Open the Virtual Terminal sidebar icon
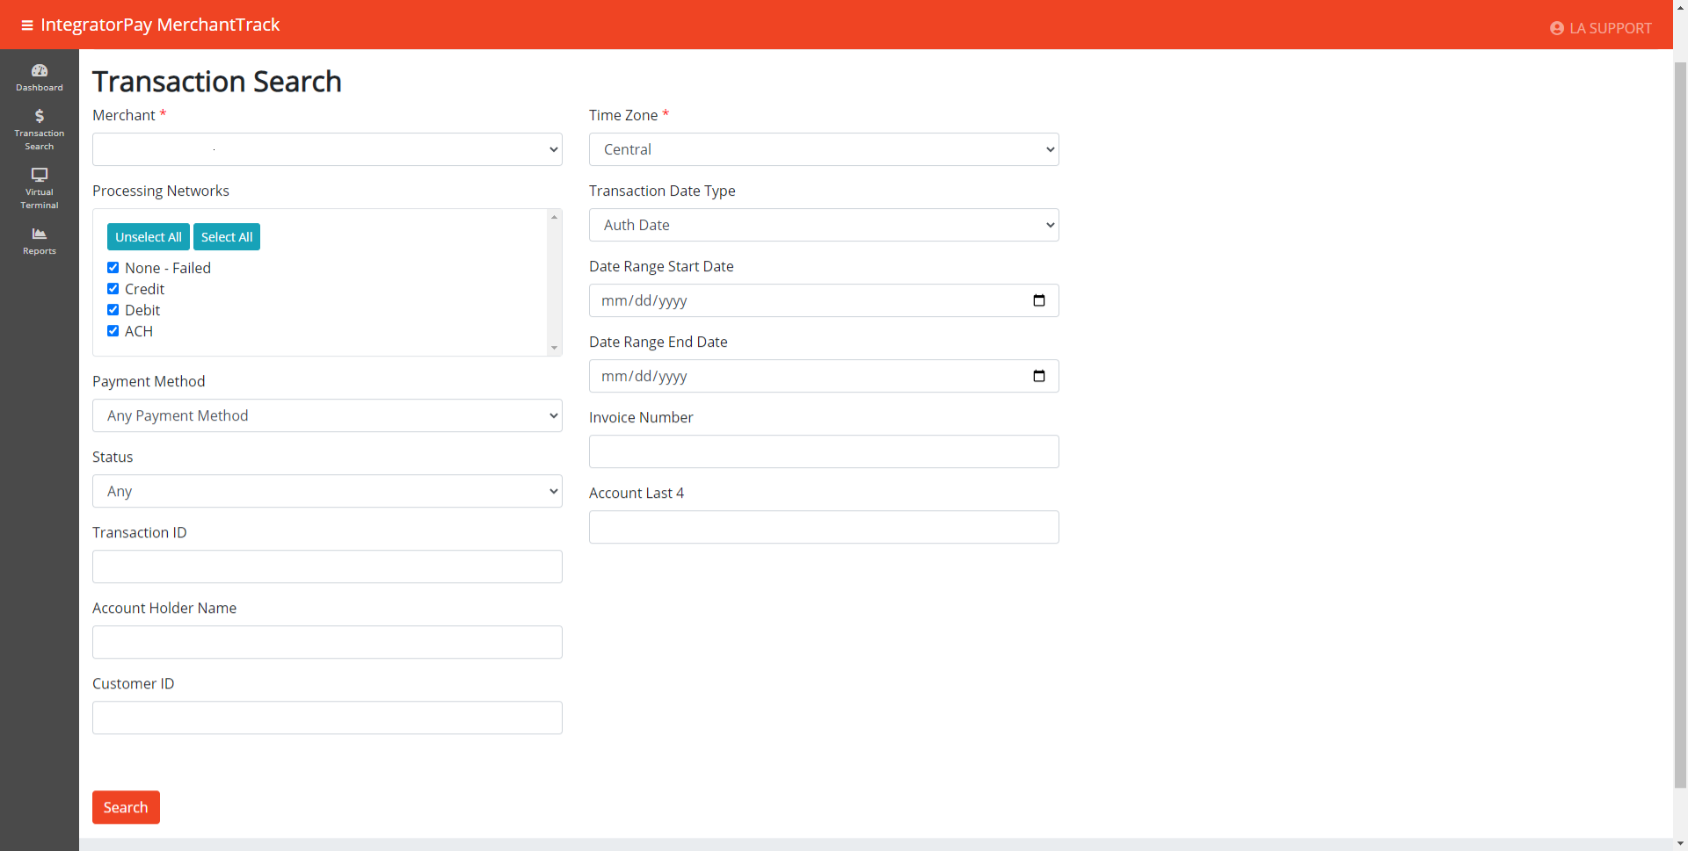This screenshot has width=1688, height=851. (x=40, y=186)
